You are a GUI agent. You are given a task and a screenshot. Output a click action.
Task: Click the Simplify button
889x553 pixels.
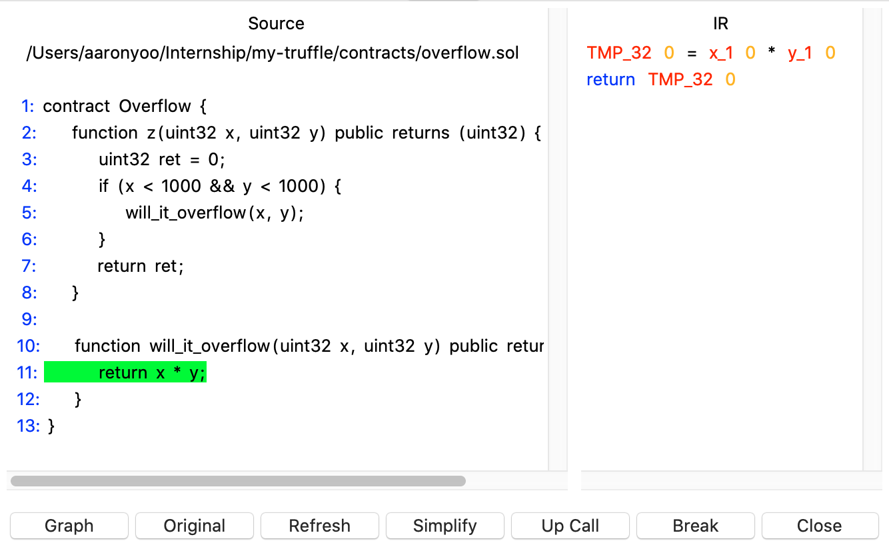(x=444, y=526)
